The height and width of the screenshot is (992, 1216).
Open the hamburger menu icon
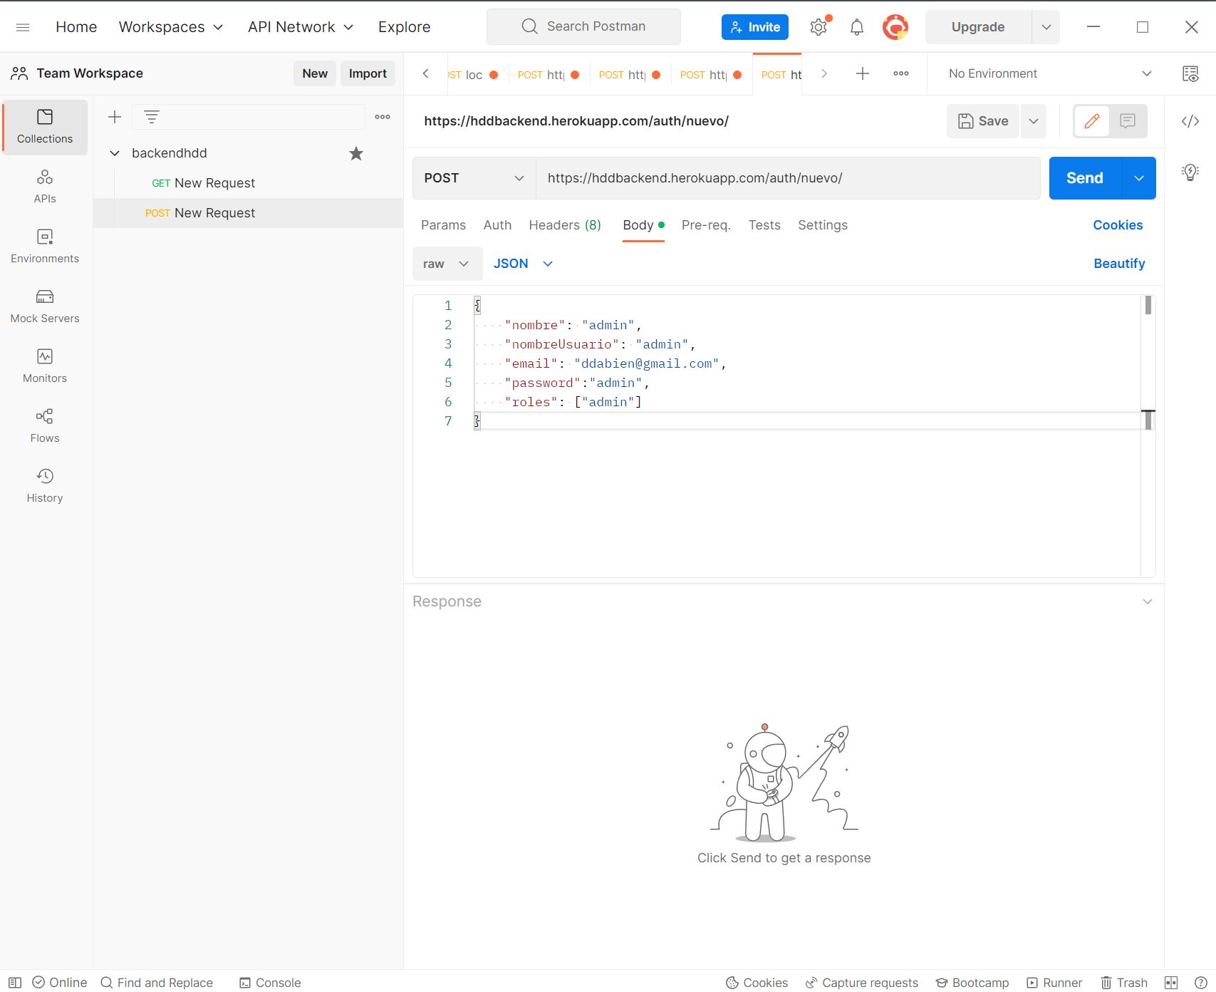point(23,27)
